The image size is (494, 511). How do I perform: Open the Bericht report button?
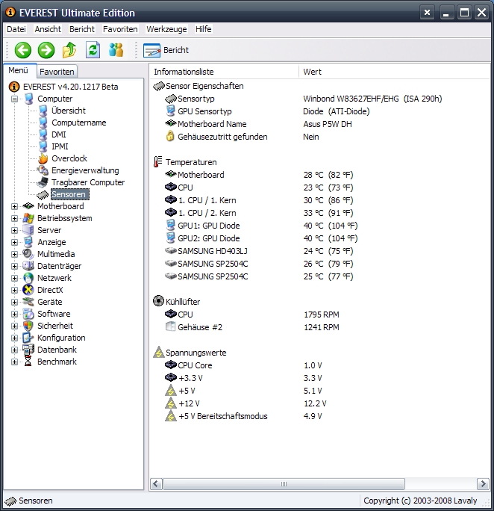pos(166,50)
